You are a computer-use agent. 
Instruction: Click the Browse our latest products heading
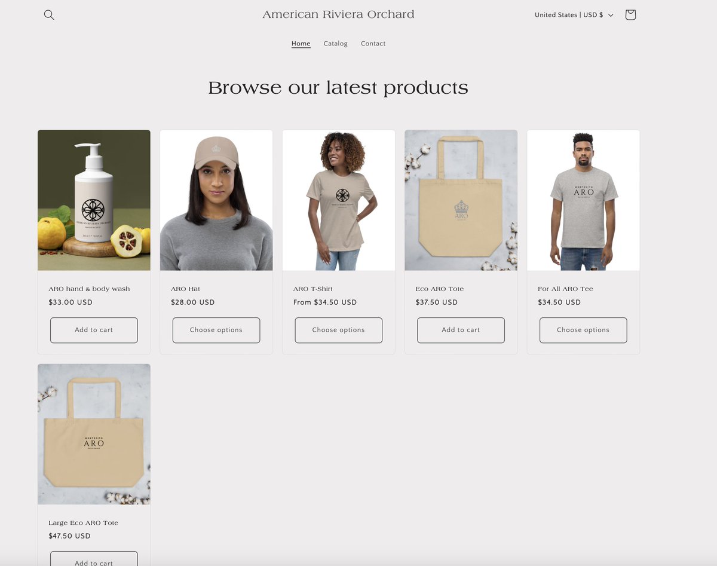[x=338, y=88]
